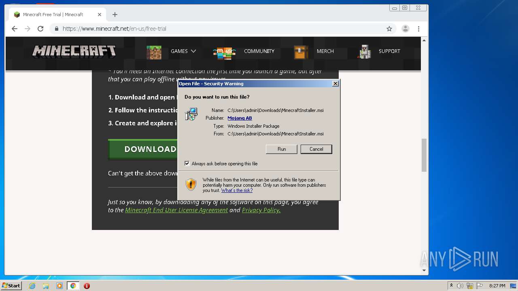
Task: Open Minecraft End User License Agreement link
Action: (x=176, y=210)
